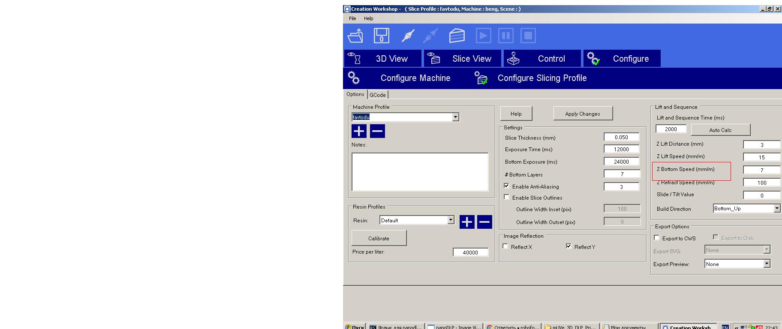The height and width of the screenshot is (329, 782).
Task: Click the Exposure Time input field
Action: click(621, 149)
